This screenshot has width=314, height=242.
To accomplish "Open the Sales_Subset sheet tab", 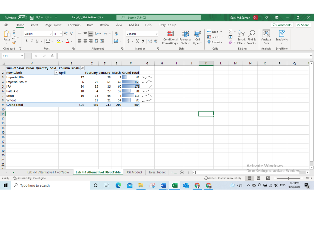I will 157,172.
